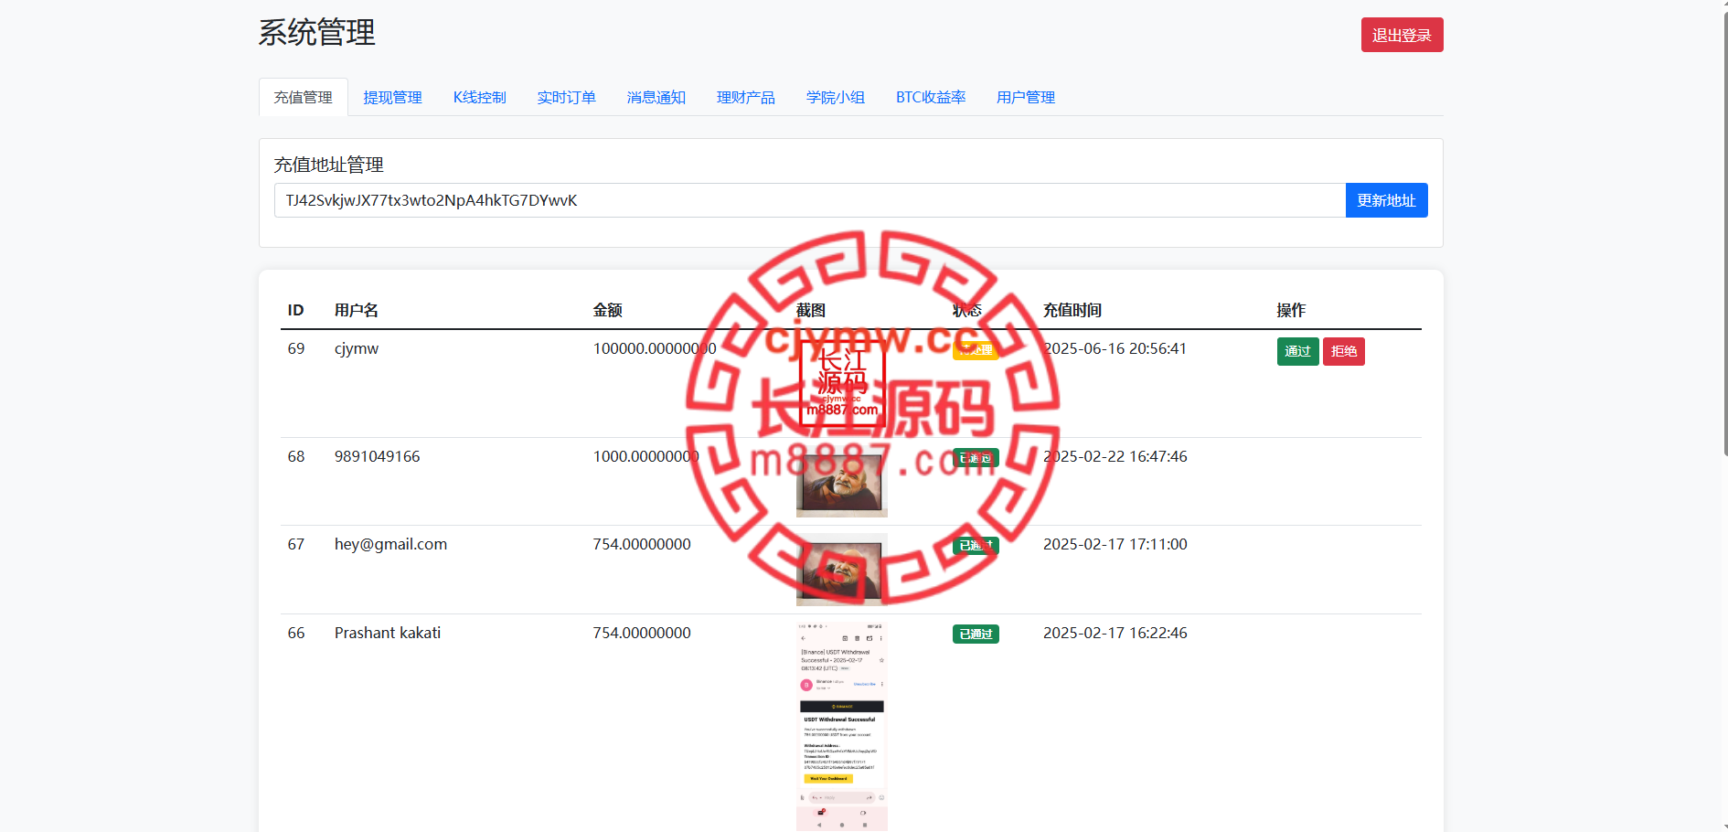The image size is (1728, 832).
Task: Go to the 实时订单 tab
Action: click(567, 97)
